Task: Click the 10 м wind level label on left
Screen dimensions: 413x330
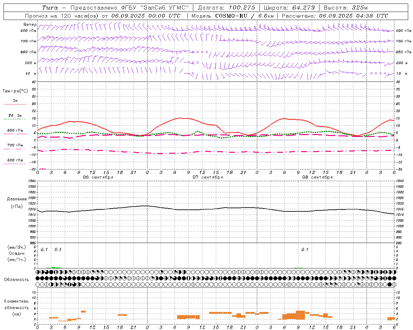Action: [31, 73]
